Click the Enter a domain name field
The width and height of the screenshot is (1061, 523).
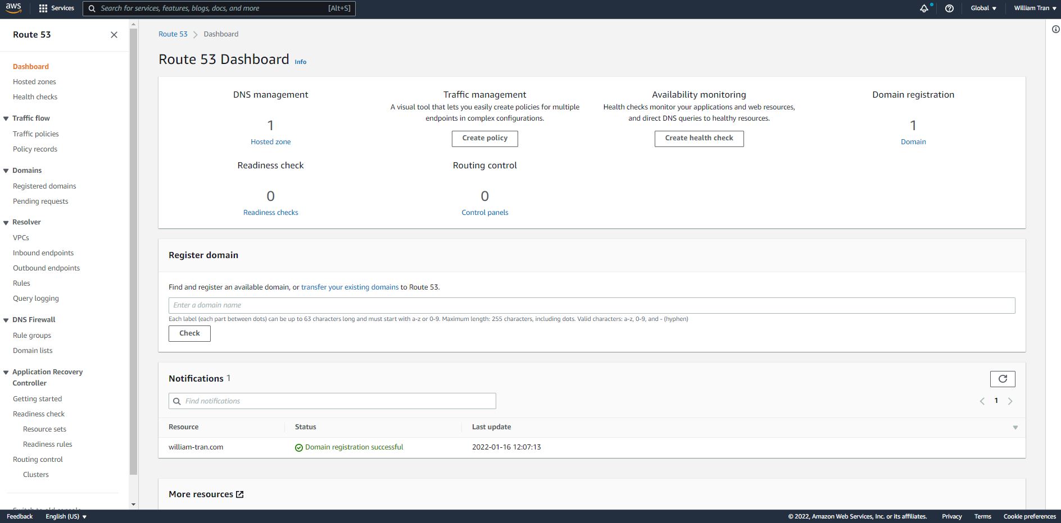click(591, 305)
